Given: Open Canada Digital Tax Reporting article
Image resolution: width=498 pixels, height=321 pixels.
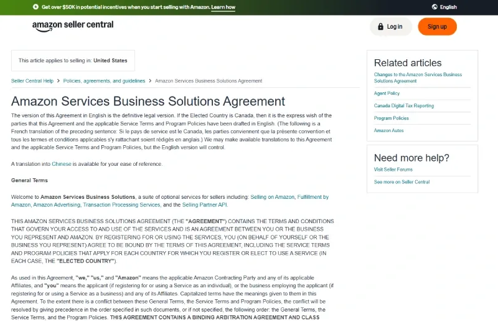Looking at the screenshot, I should click(403, 105).
